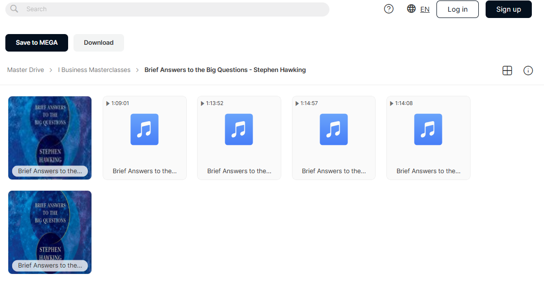Image resolution: width=544 pixels, height=306 pixels.
Task: Click file name under the 1:13:52 audio
Action: point(239,171)
